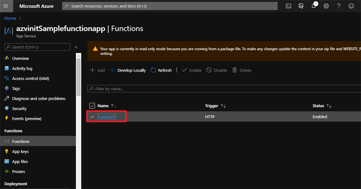Click the Name column header
This screenshot has height=189, width=361.
103,106
